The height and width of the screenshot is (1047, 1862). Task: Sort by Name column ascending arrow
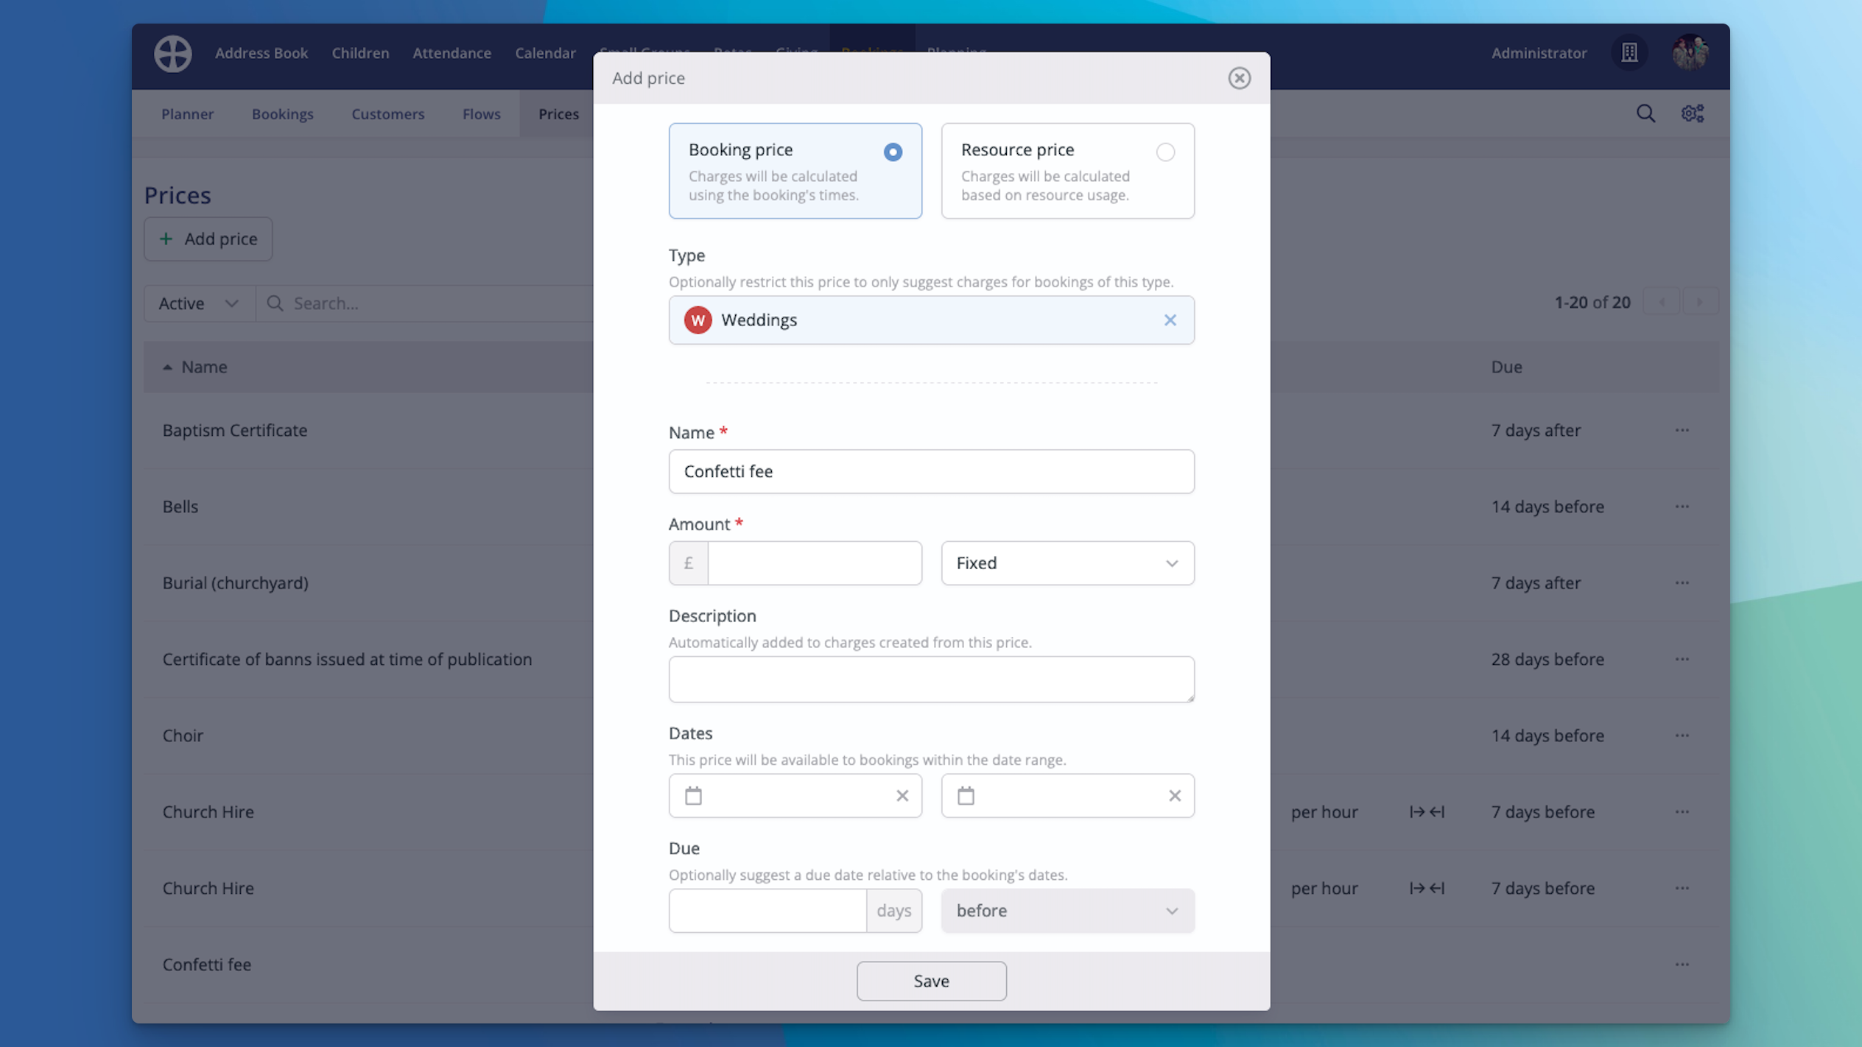pyautogui.click(x=167, y=367)
